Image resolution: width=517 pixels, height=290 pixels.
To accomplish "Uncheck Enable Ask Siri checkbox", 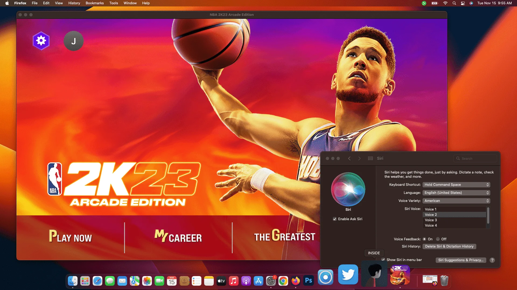I will (335, 219).
